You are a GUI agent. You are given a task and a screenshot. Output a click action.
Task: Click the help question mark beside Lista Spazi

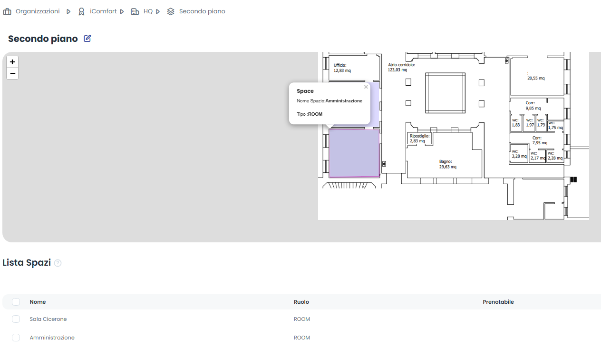click(x=58, y=263)
